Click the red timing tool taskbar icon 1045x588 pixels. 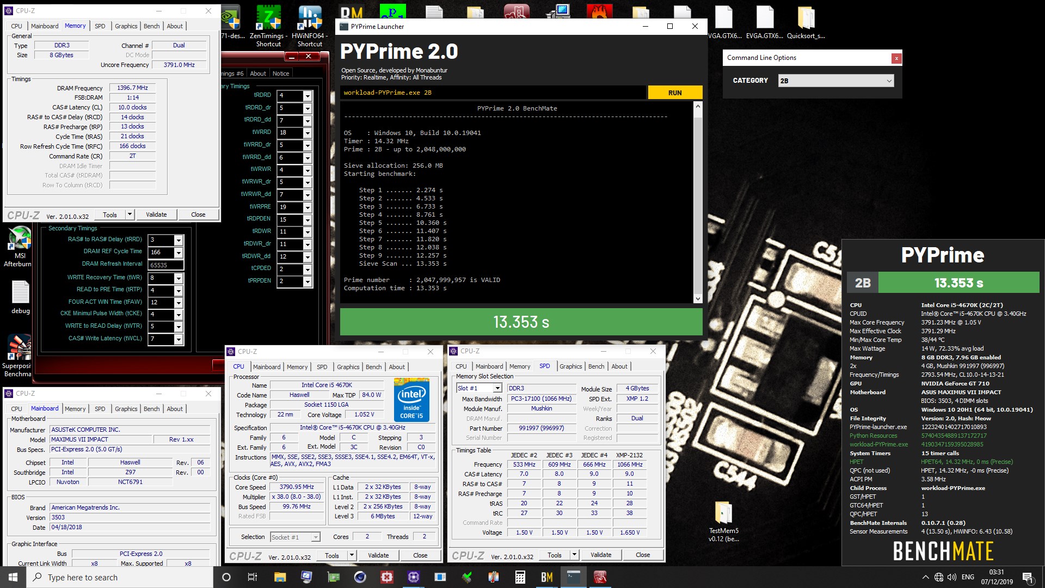(x=600, y=577)
